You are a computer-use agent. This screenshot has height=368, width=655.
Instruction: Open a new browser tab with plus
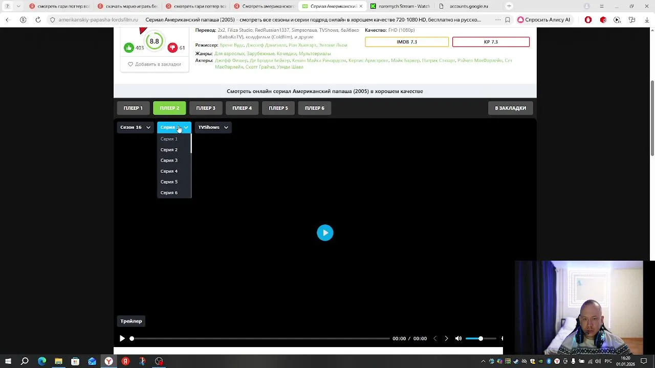(x=509, y=6)
